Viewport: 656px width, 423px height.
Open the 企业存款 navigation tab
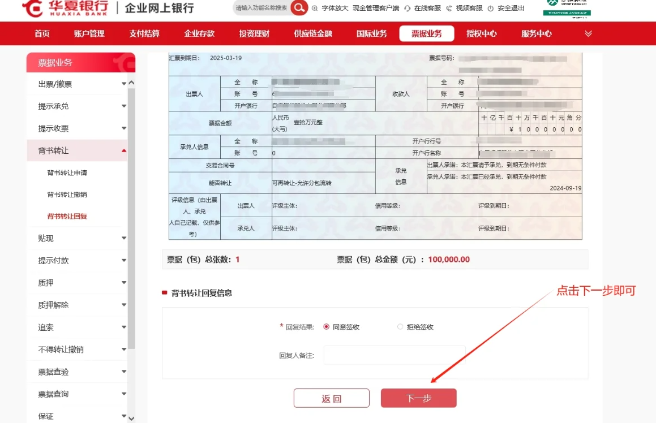[x=199, y=33]
